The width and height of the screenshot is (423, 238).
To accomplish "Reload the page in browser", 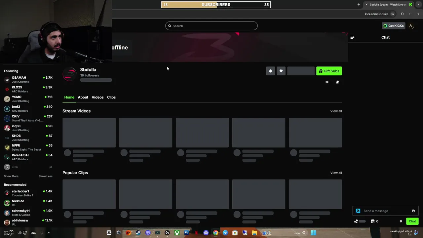I will pyautogui.click(x=402, y=14).
